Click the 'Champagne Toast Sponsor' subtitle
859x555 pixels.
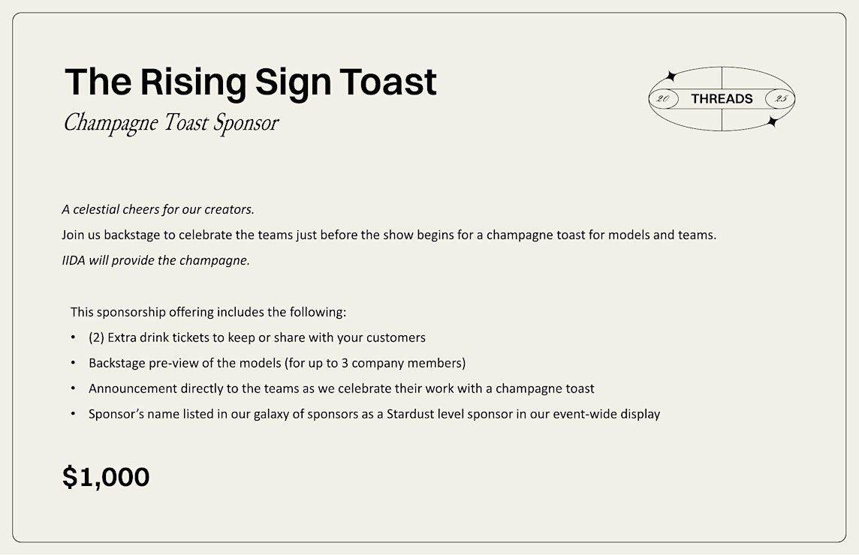tap(171, 123)
